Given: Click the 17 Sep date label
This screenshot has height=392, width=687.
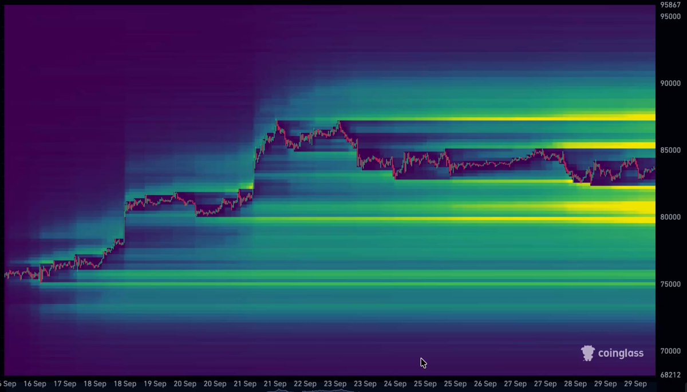Looking at the screenshot, I should coord(65,384).
